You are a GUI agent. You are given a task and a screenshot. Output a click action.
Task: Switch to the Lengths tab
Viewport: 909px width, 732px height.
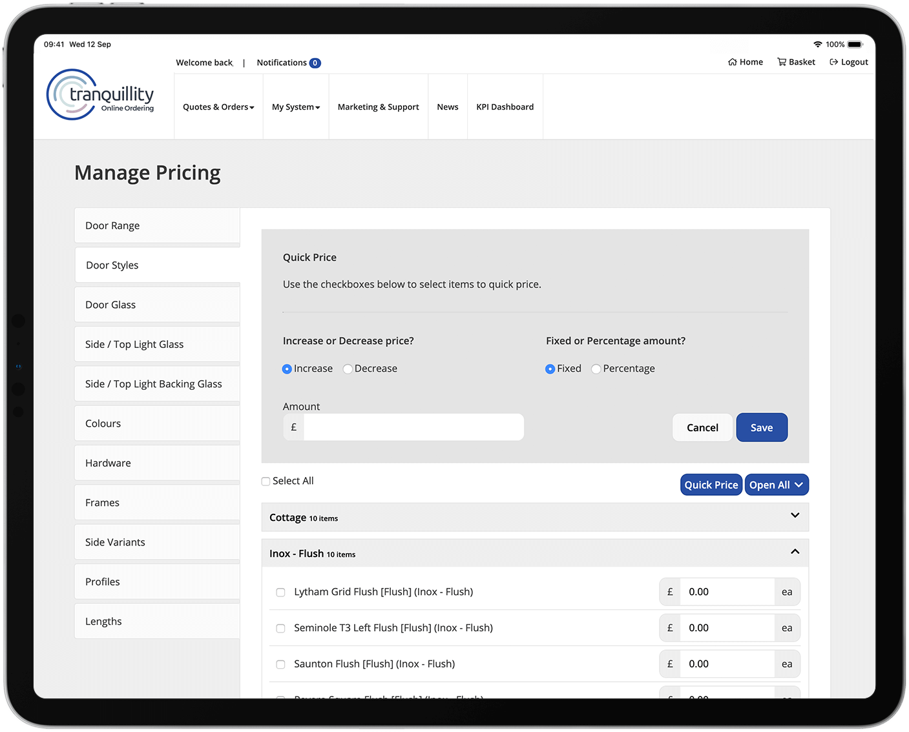[157, 622]
